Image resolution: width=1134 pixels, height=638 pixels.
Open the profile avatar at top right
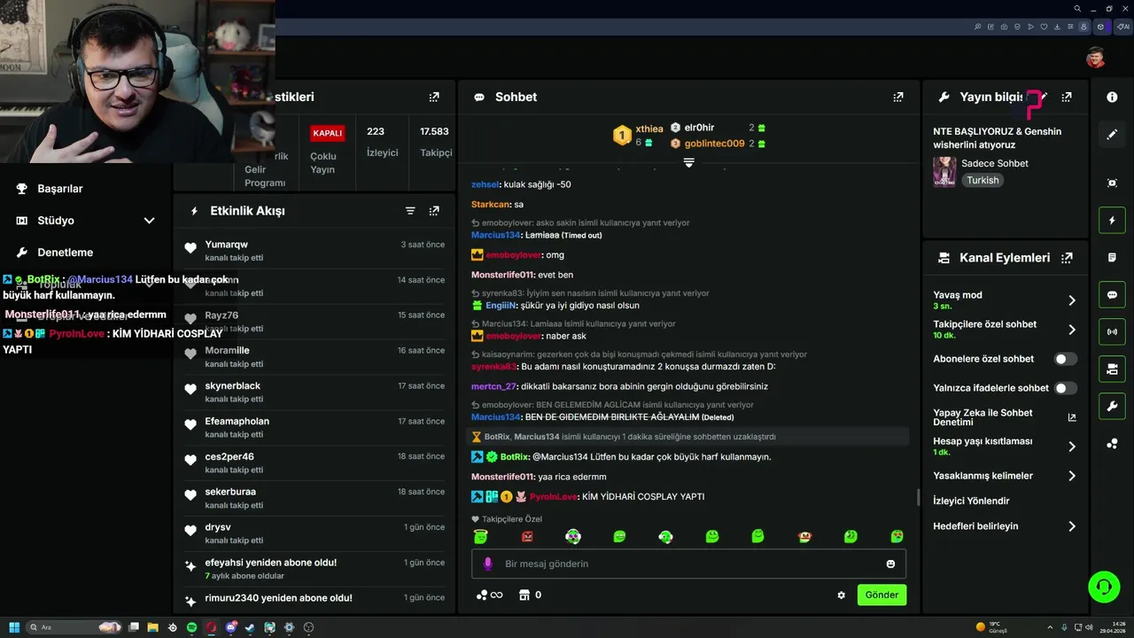click(1096, 58)
